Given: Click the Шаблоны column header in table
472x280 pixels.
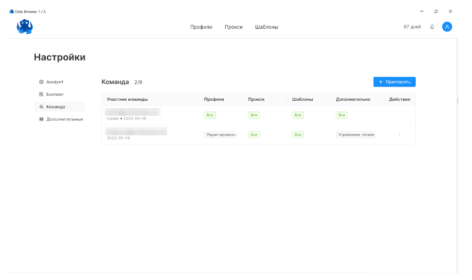Looking at the screenshot, I should click(x=302, y=99).
